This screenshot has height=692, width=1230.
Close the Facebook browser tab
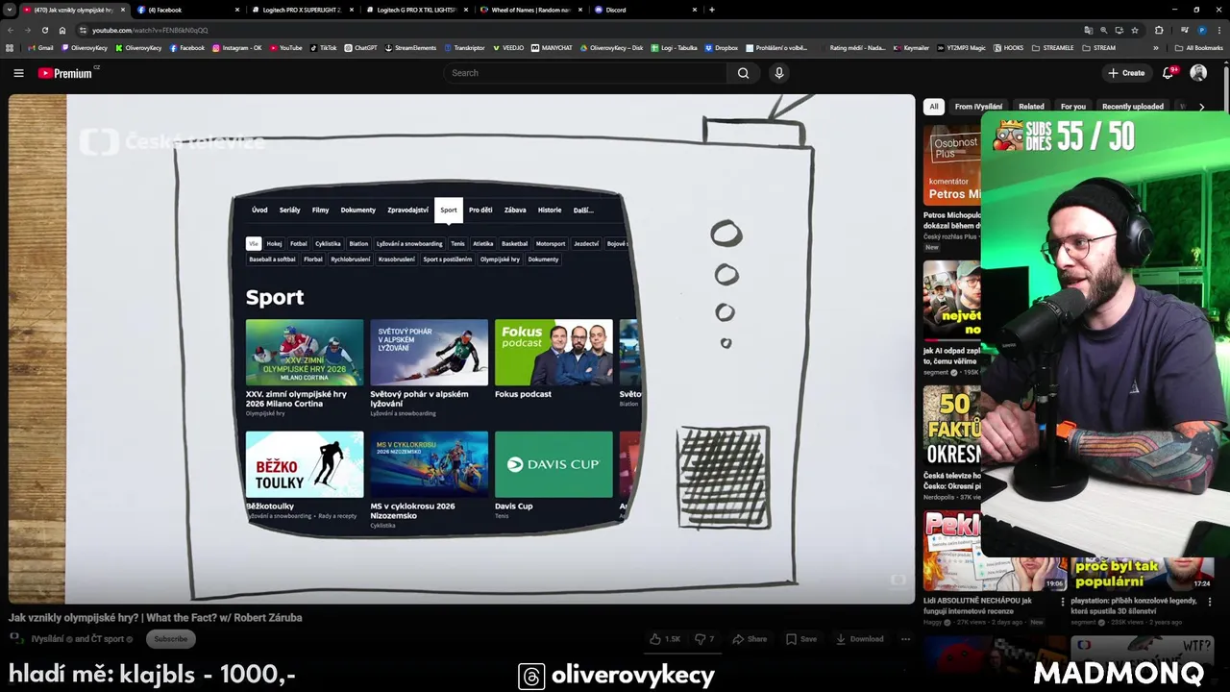point(237,10)
